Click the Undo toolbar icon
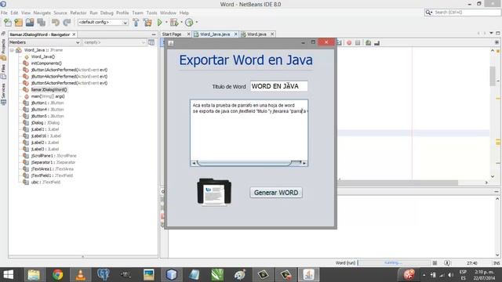Image resolution: width=502 pixels, height=282 pixels. (56, 23)
